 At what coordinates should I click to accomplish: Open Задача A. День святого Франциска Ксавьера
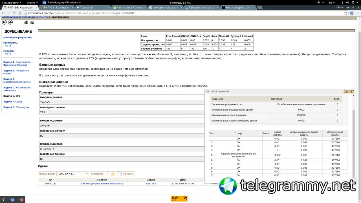coord(17,63)
